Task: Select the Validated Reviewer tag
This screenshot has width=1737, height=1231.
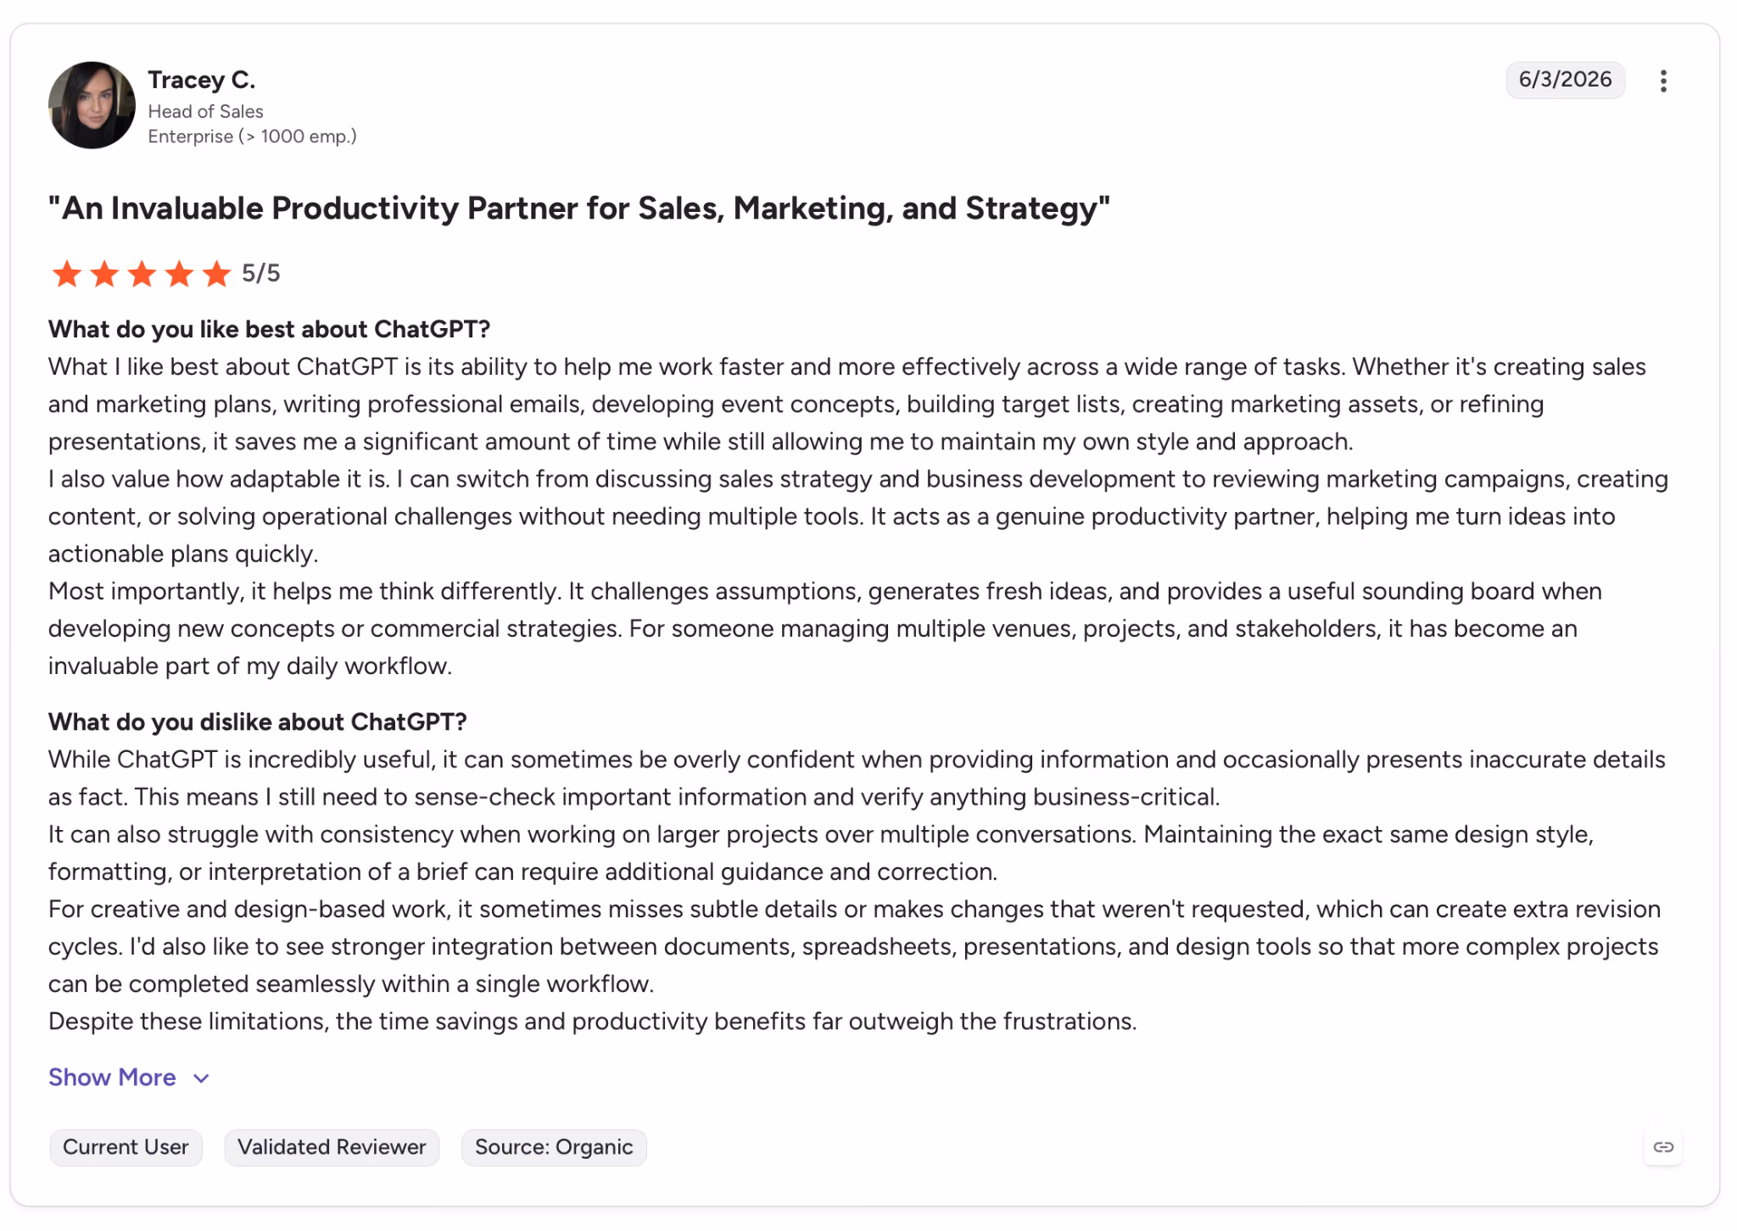Action: pos(332,1147)
